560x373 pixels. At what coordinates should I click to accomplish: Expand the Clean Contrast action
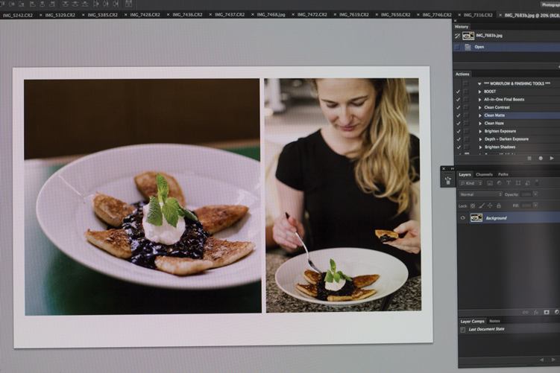tap(480, 107)
